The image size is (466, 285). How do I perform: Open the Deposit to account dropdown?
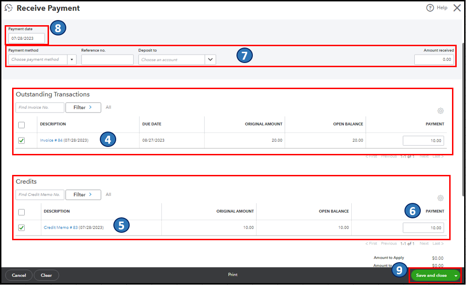pyautogui.click(x=210, y=59)
